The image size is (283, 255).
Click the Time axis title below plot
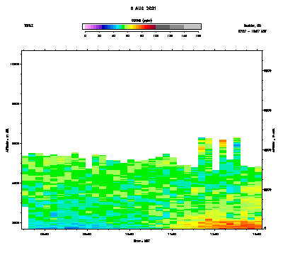(x=141, y=241)
